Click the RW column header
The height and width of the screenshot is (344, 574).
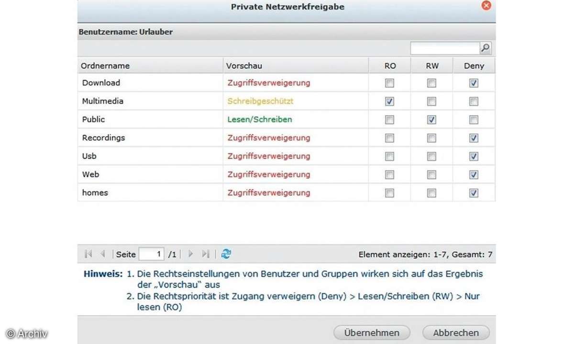click(431, 65)
